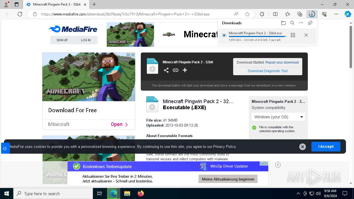Open the Download Diagnostic Tool
This screenshot has width=354, height=199.
[x=268, y=71]
